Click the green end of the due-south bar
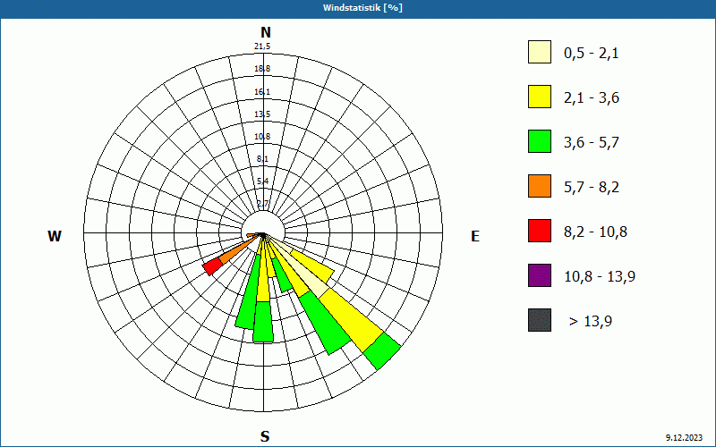Image resolution: width=716 pixels, height=447 pixels. tap(263, 322)
